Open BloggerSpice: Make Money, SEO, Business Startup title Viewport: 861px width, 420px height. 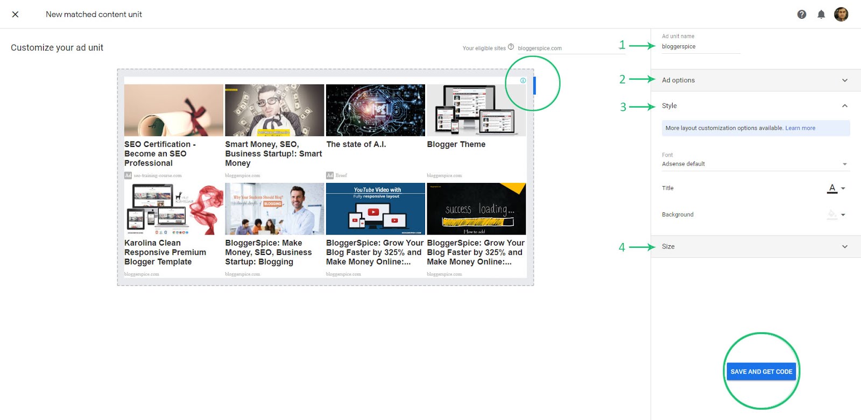click(x=269, y=252)
